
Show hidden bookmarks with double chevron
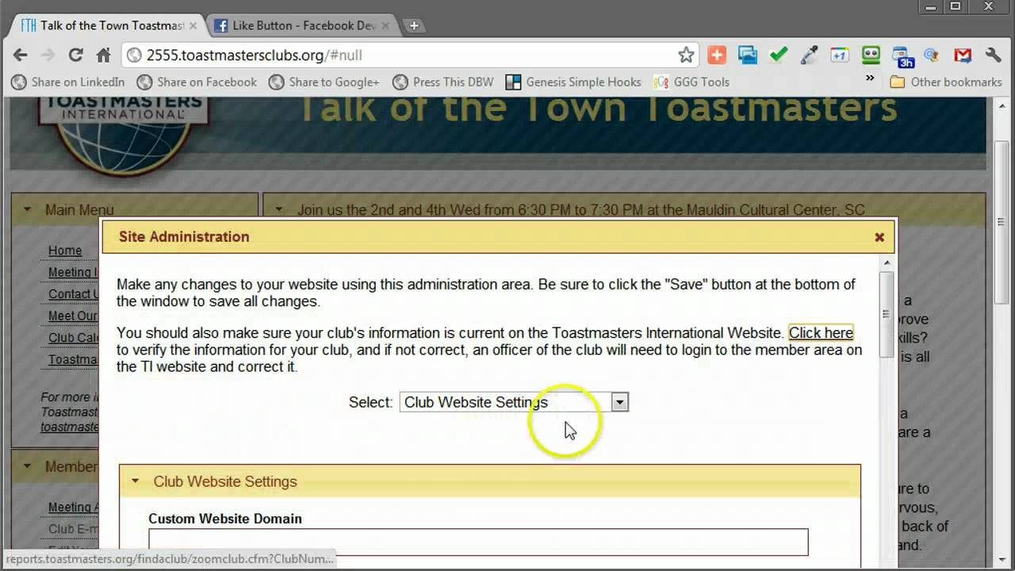870,79
